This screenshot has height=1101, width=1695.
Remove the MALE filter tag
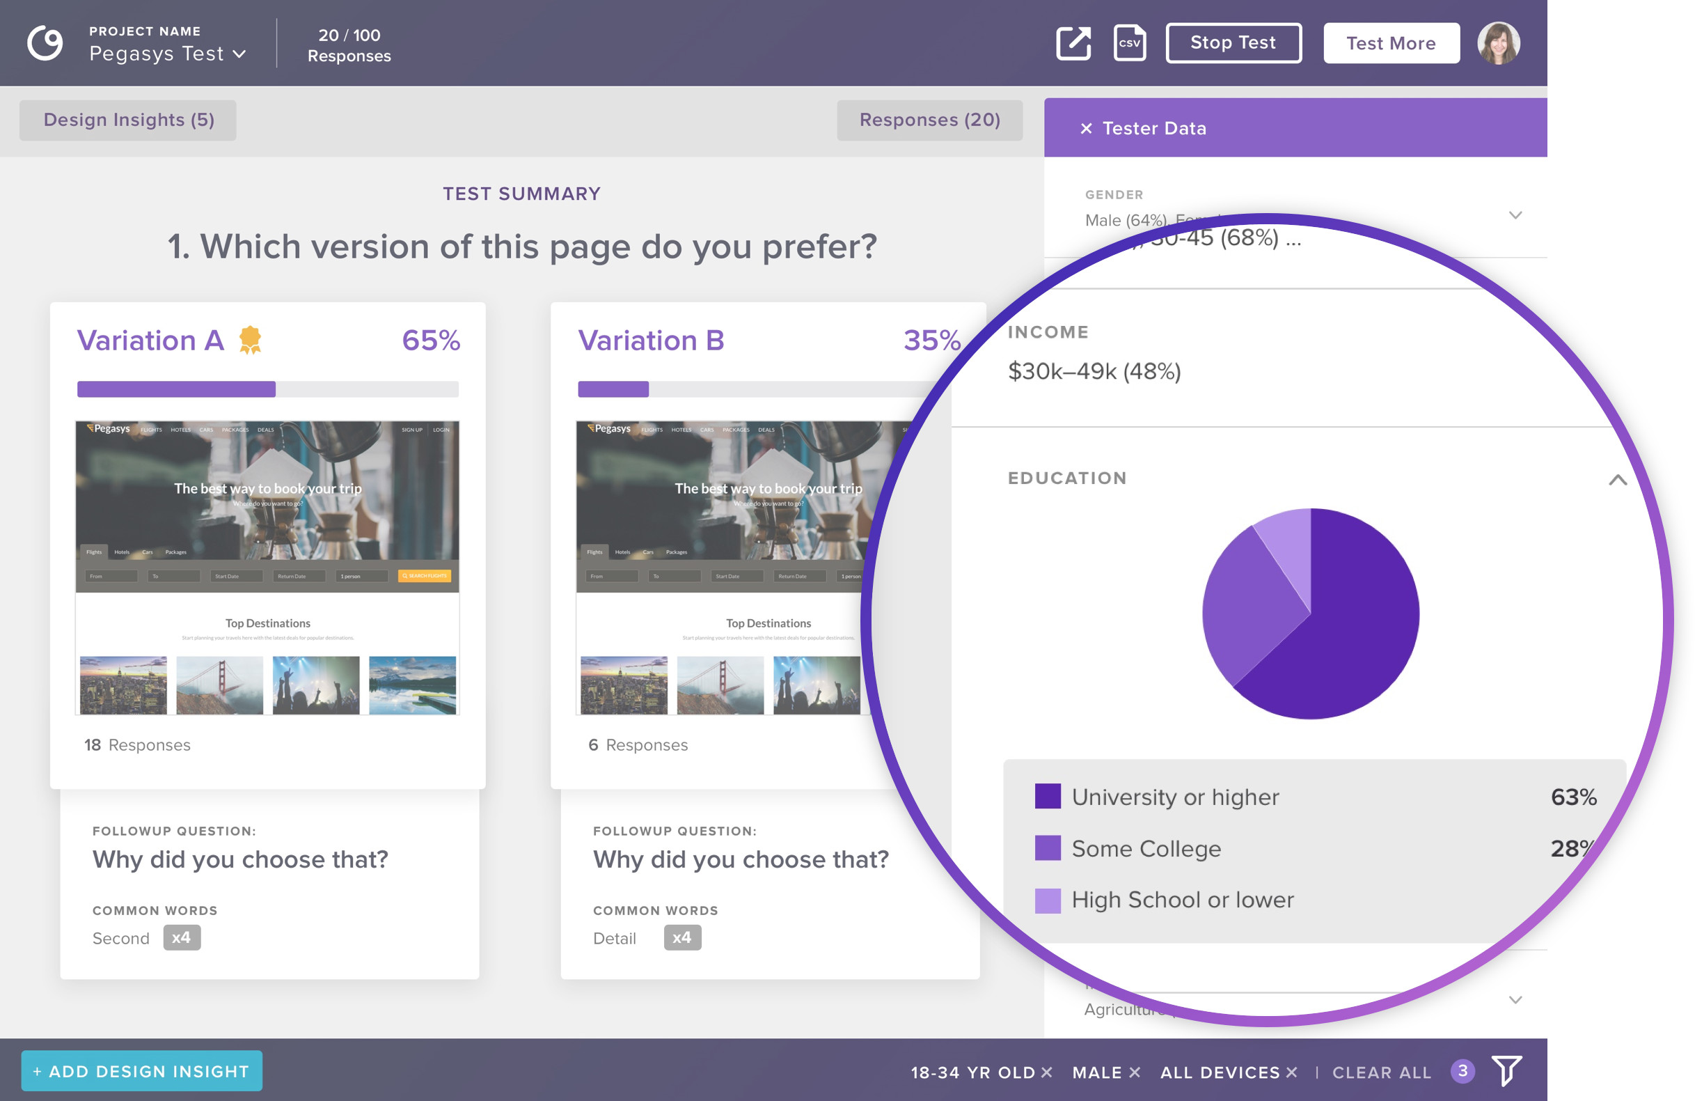[1135, 1072]
